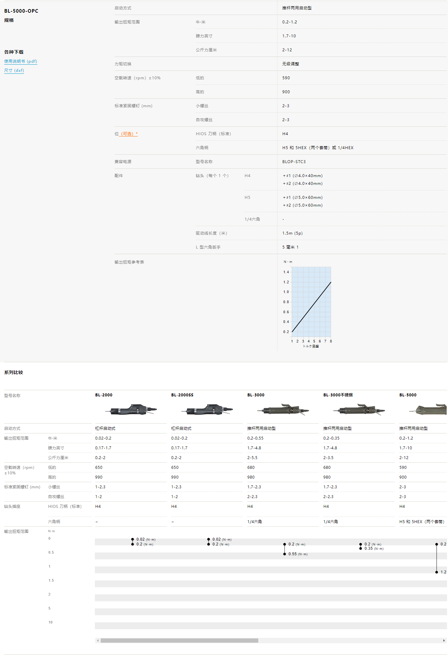Click the BL-2000 screwdriver image
Screen dimensions: 448x655
coord(131,410)
